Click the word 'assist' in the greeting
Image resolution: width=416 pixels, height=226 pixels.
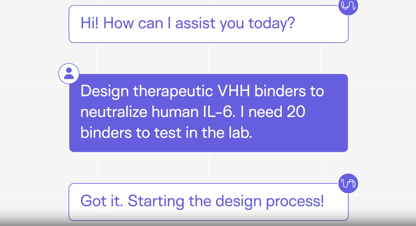tap(195, 23)
